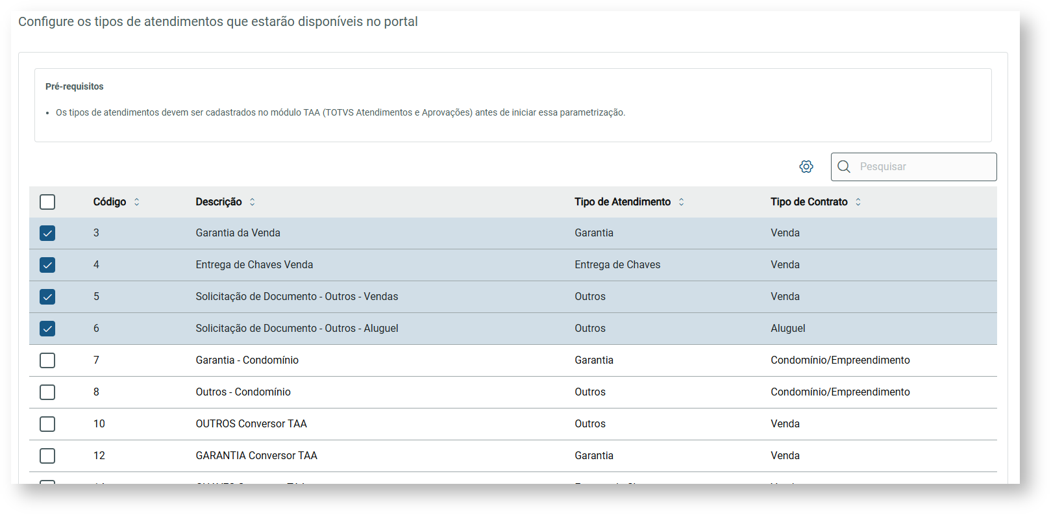The width and height of the screenshot is (1051, 515).
Task: Sort by Tipo de Atendimento arrows
Action: tap(682, 202)
